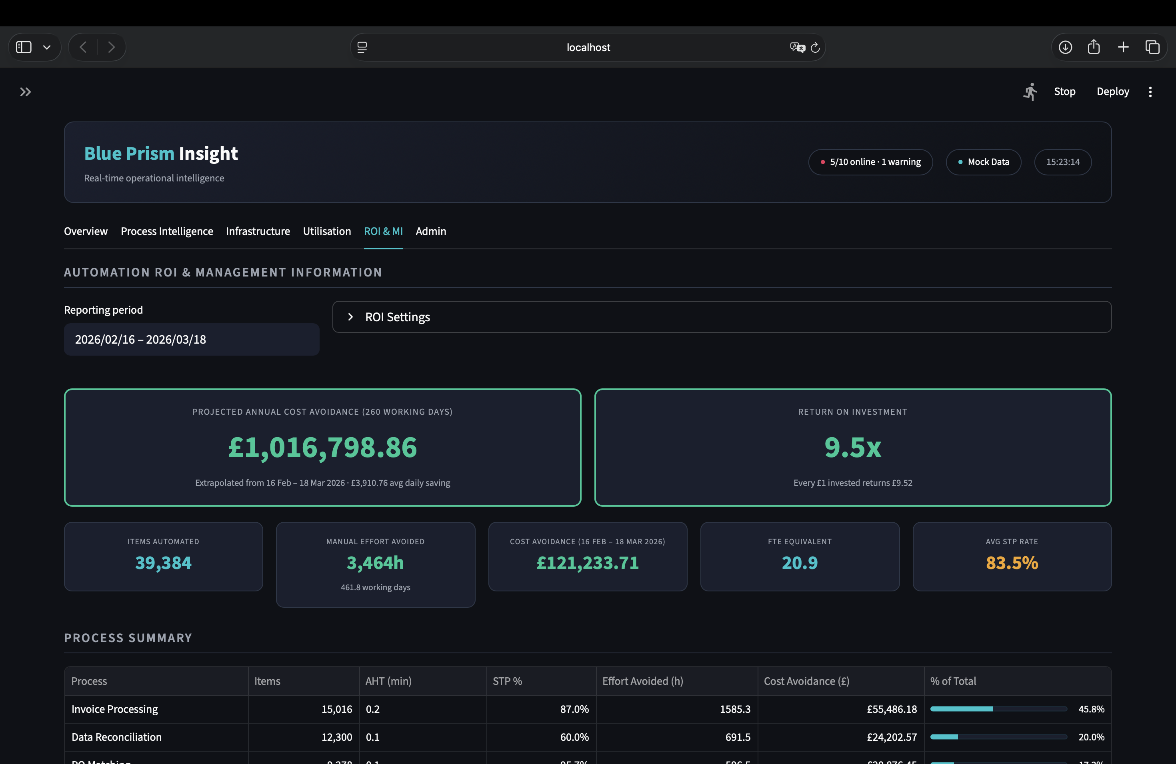Click the 5/10 online warning badge
This screenshot has width=1176, height=764.
point(870,162)
